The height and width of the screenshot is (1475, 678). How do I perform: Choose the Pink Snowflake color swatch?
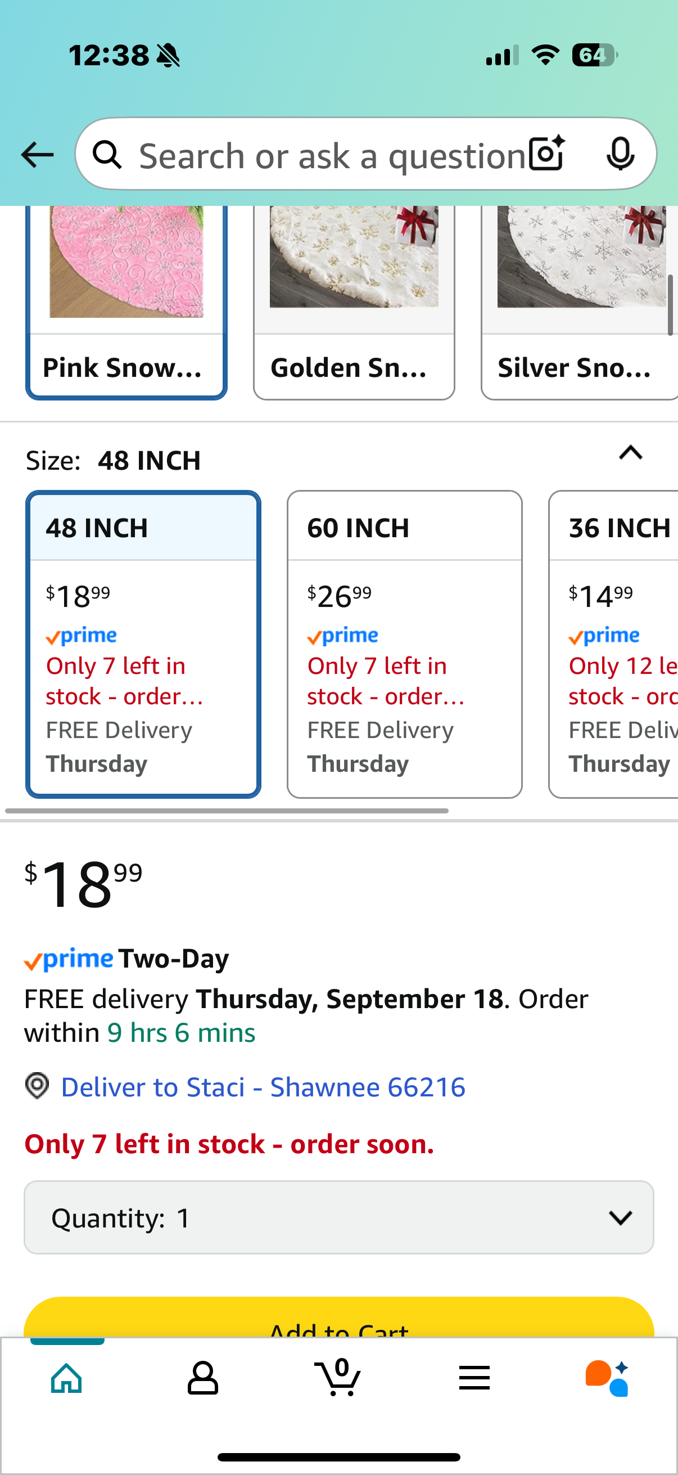pyautogui.click(x=126, y=302)
